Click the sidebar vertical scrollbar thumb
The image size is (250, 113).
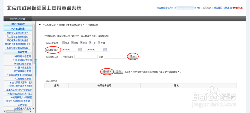34,44
